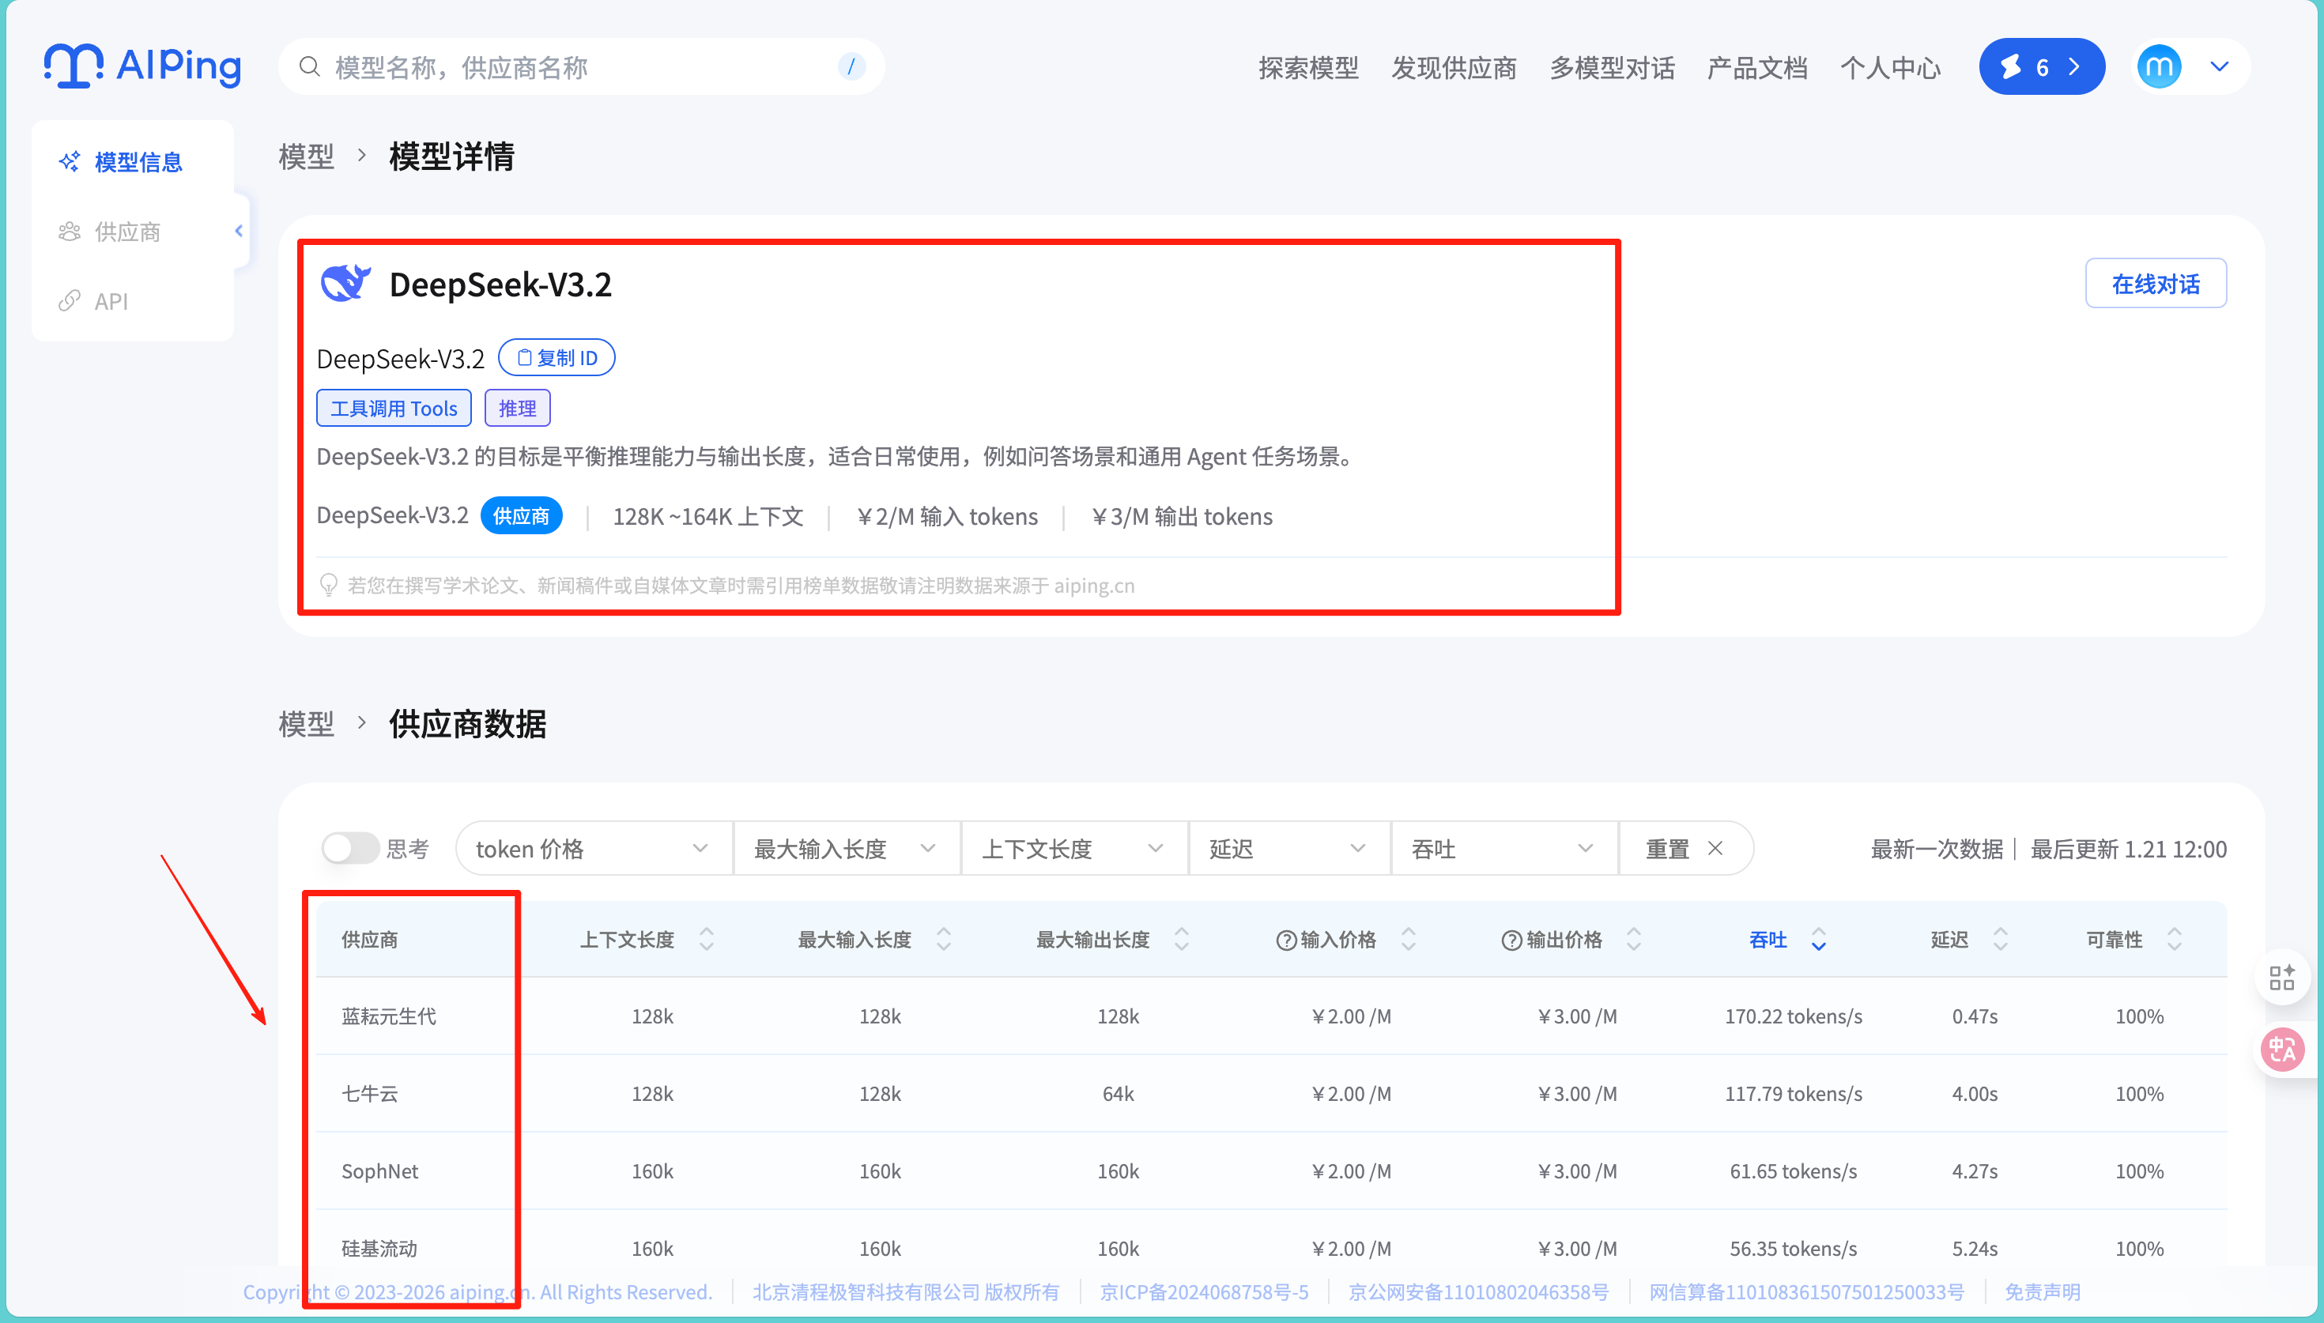
Task: Open the 最大输入长度 filter dropdown
Action: (845, 849)
